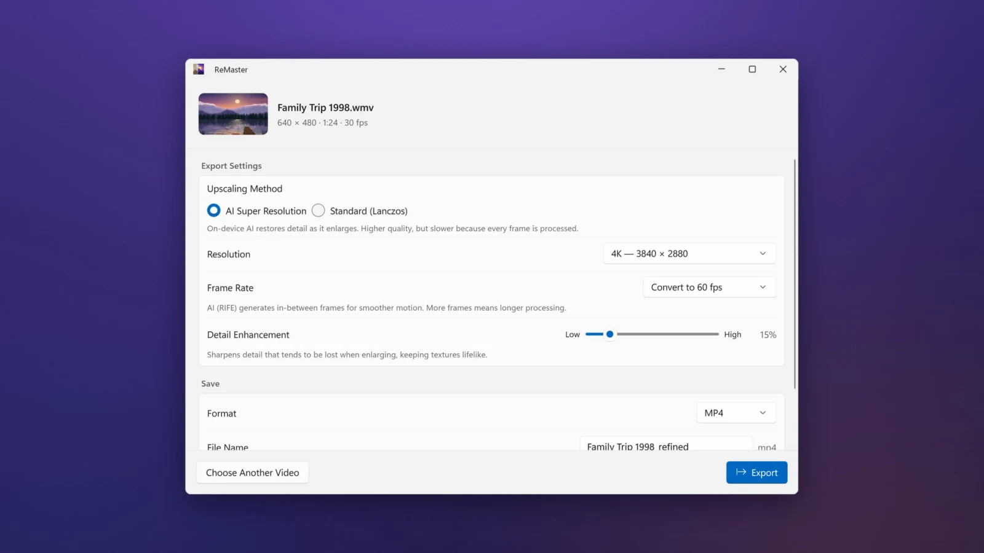Open the Resolution dropdown showing 4K
This screenshot has width=984, height=553.
point(689,254)
